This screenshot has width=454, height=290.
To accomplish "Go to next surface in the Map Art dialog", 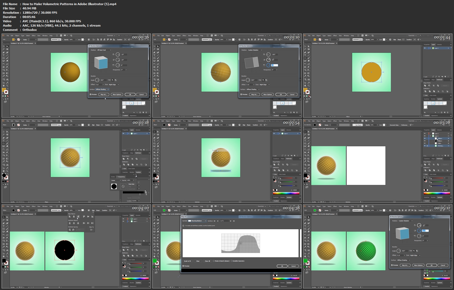I will (231, 221).
